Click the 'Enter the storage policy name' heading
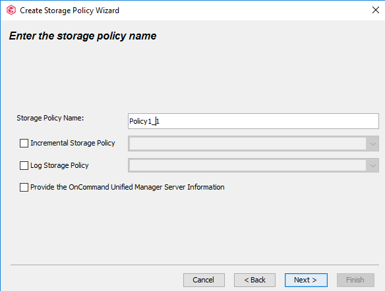 (82, 36)
